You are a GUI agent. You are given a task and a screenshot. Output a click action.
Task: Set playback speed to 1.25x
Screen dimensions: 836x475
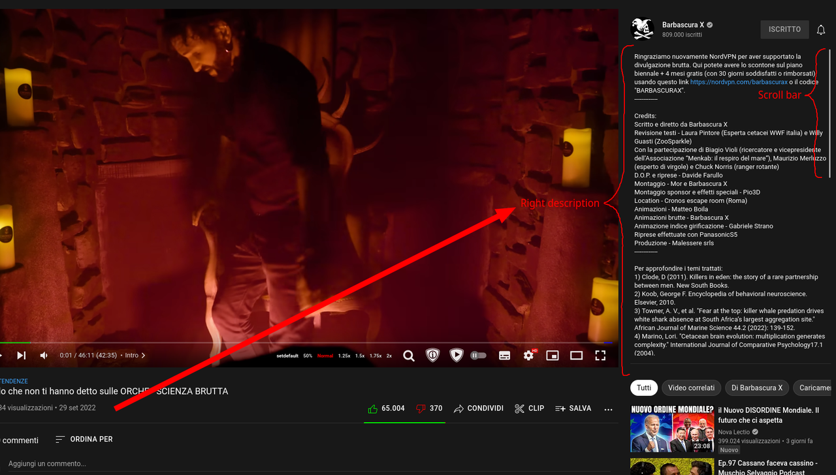[344, 356]
